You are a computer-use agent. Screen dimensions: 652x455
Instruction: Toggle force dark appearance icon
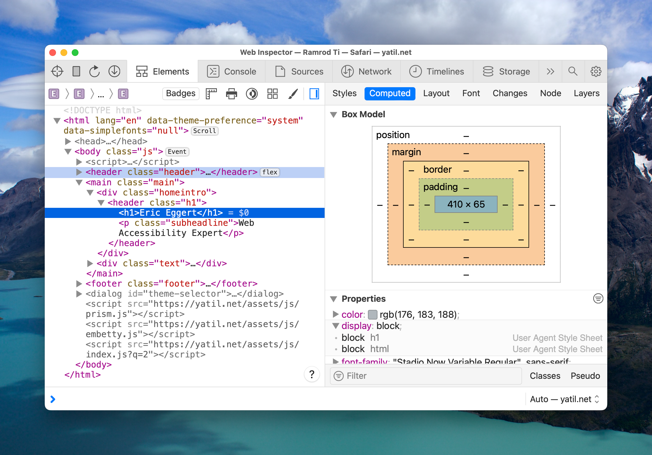251,94
